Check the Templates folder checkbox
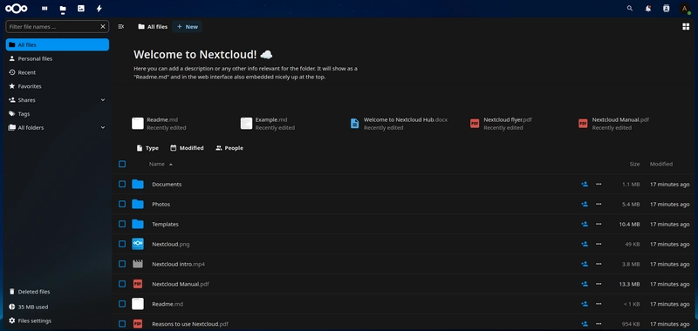698x331 pixels. tap(122, 224)
